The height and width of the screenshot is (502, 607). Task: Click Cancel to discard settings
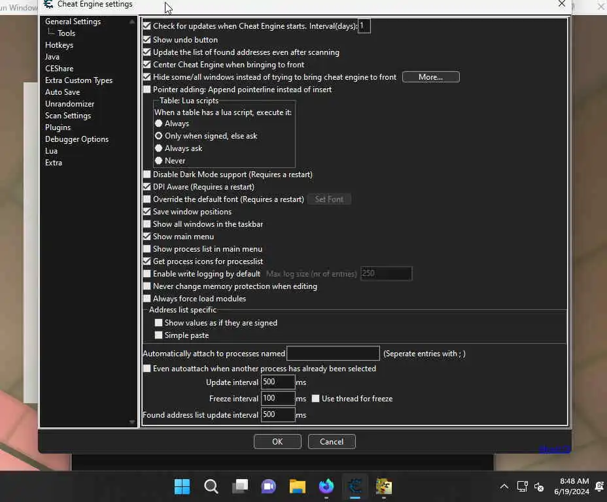pos(332,441)
